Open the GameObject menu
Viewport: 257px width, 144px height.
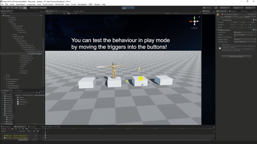pyautogui.click(x=20, y=4)
